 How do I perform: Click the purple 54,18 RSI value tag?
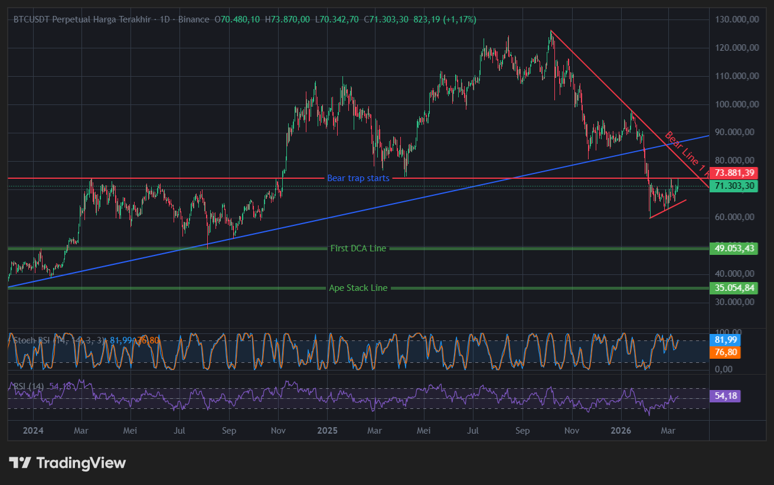724,396
